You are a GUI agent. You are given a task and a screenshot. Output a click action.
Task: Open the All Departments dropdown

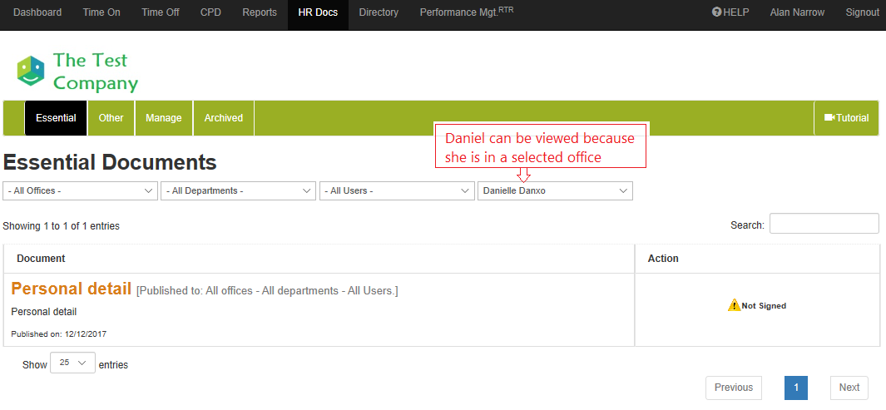coord(238,190)
